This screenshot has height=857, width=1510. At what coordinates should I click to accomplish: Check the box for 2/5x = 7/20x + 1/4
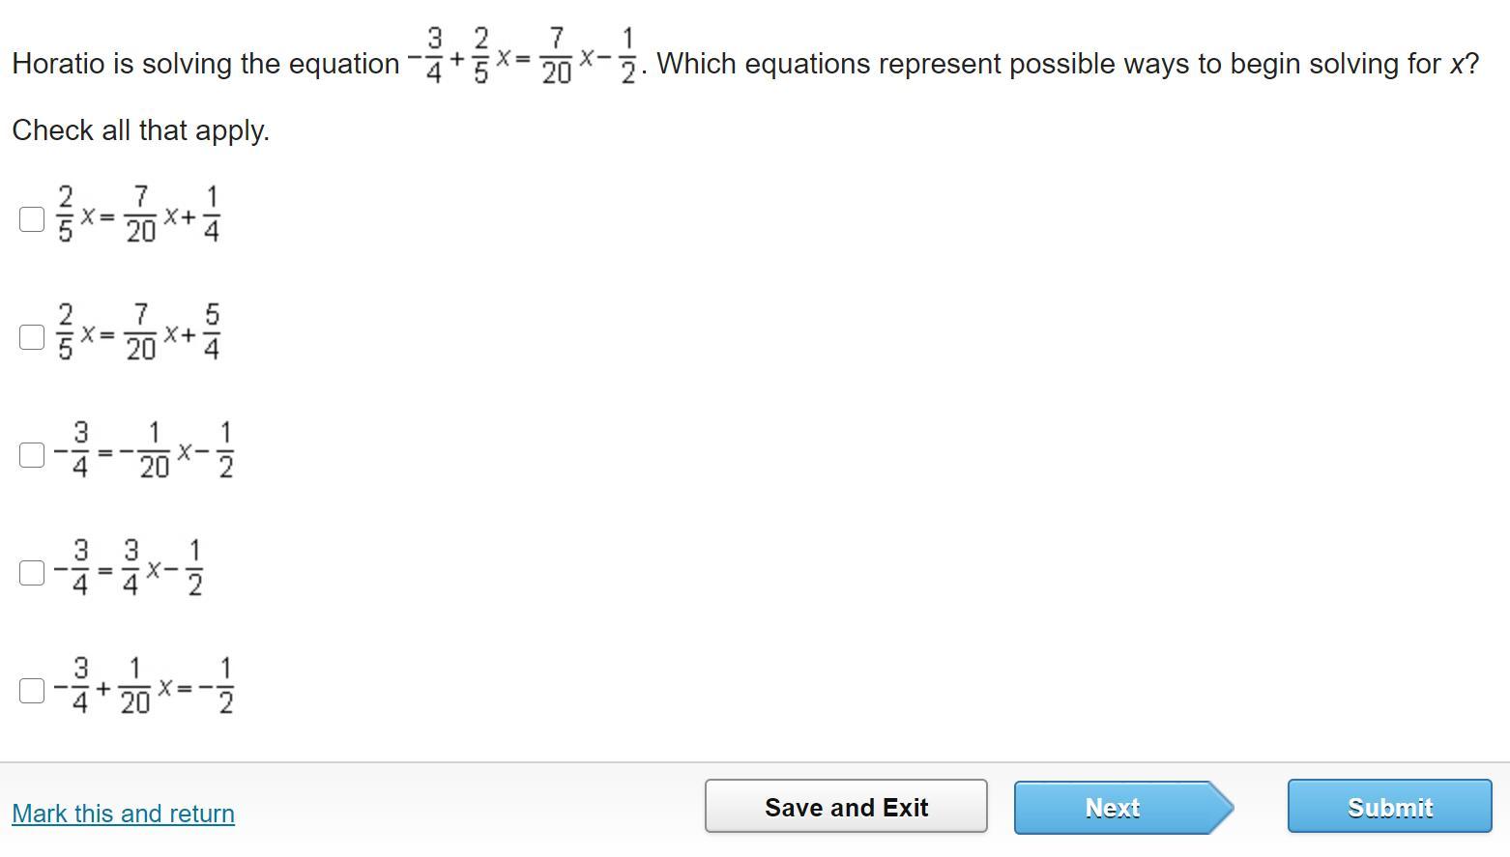(x=32, y=219)
